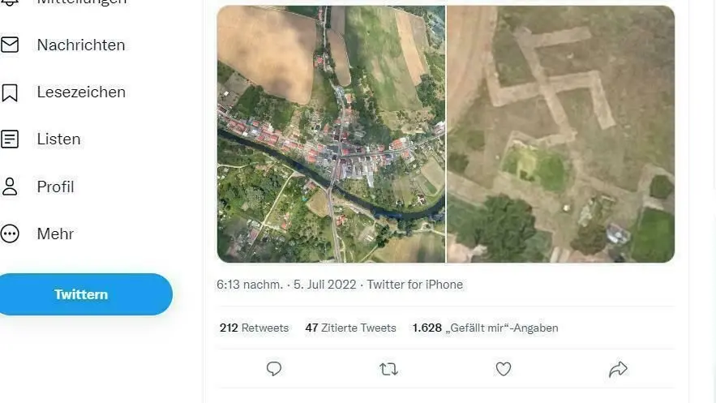The width and height of the screenshot is (716, 403).
Task: Open Lesezeichen in the sidebar
Action: (81, 92)
